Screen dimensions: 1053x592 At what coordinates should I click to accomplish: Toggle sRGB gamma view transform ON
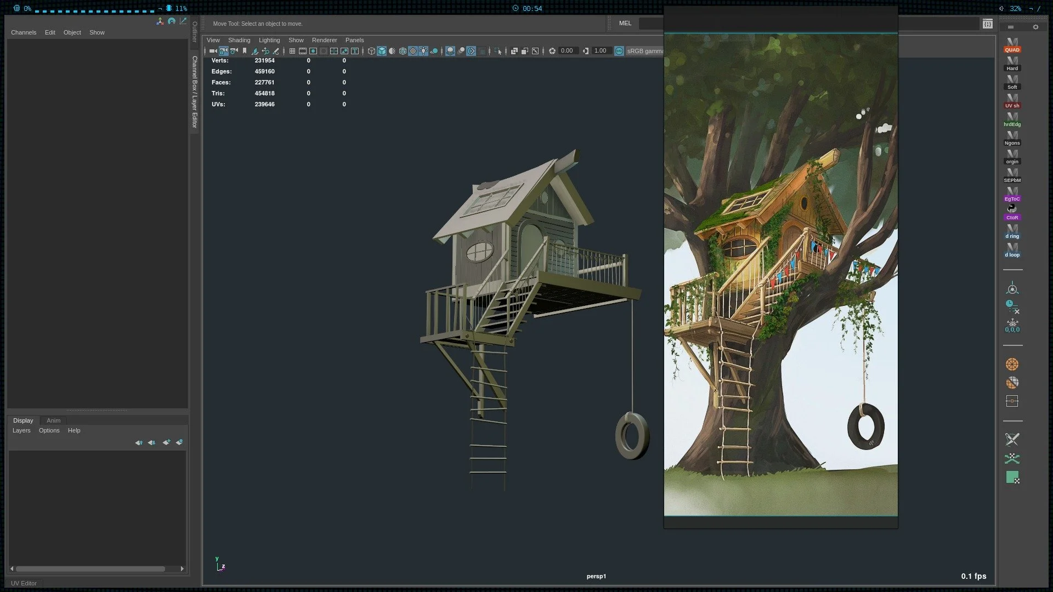click(619, 51)
